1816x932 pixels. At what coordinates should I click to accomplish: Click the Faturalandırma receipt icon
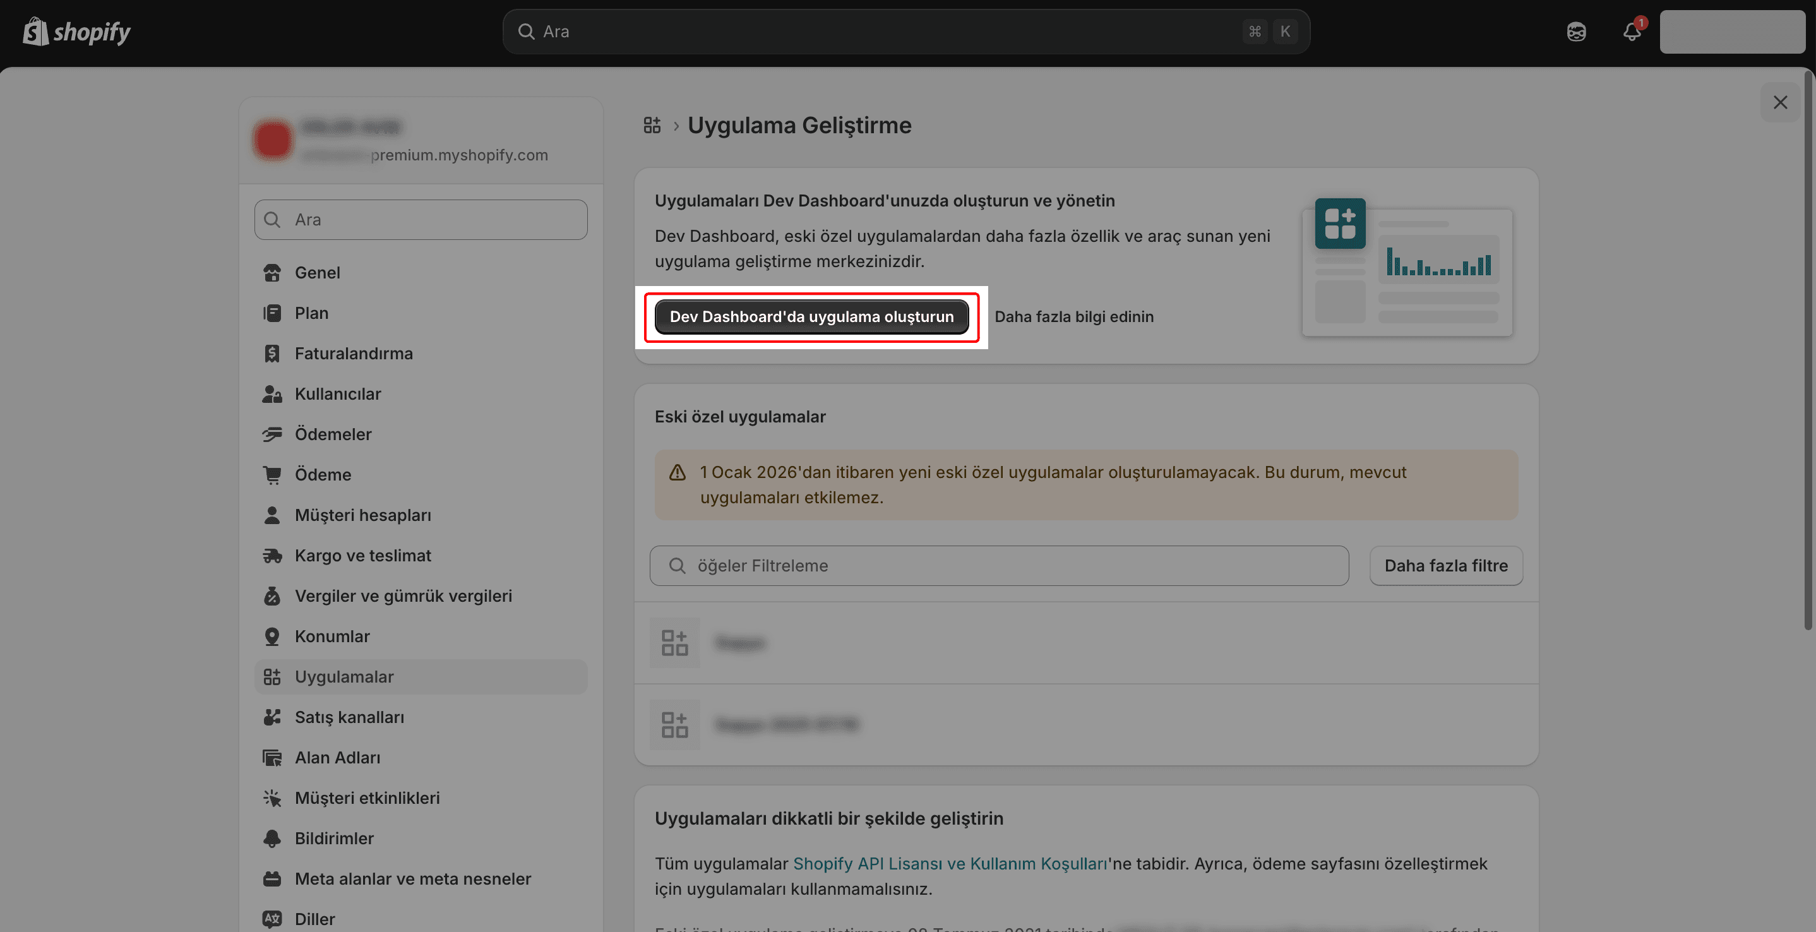click(x=272, y=354)
